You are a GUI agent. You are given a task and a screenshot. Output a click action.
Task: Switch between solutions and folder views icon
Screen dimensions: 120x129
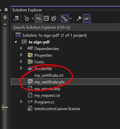coord(16,19)
